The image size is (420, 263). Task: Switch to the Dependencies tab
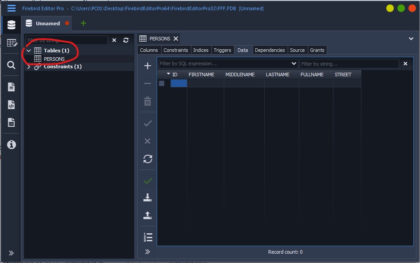270,50
